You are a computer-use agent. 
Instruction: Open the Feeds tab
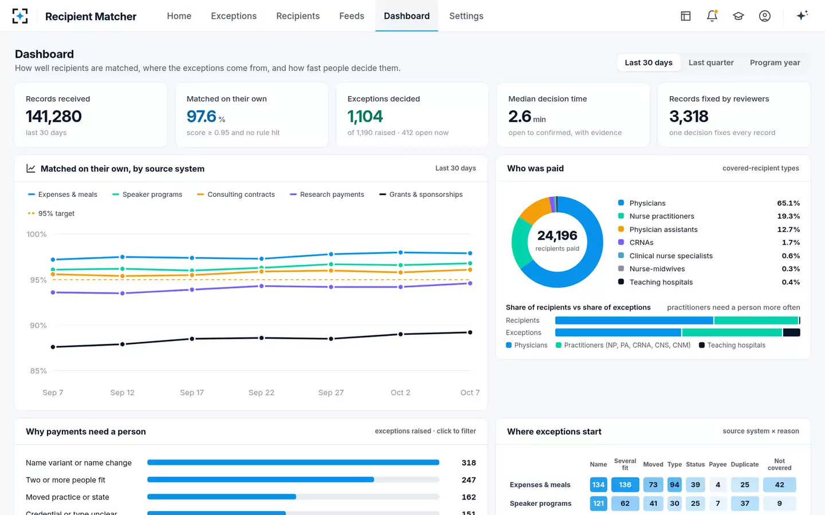(352, 16)
